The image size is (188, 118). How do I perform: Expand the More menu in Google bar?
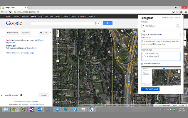[x=92, y=17]
